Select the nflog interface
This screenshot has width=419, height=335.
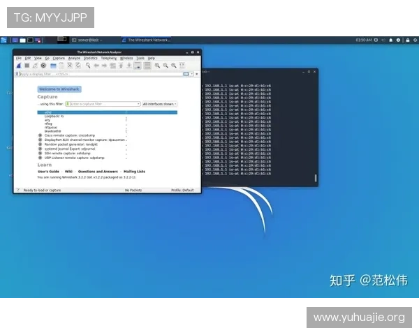[x=48, y=124]
